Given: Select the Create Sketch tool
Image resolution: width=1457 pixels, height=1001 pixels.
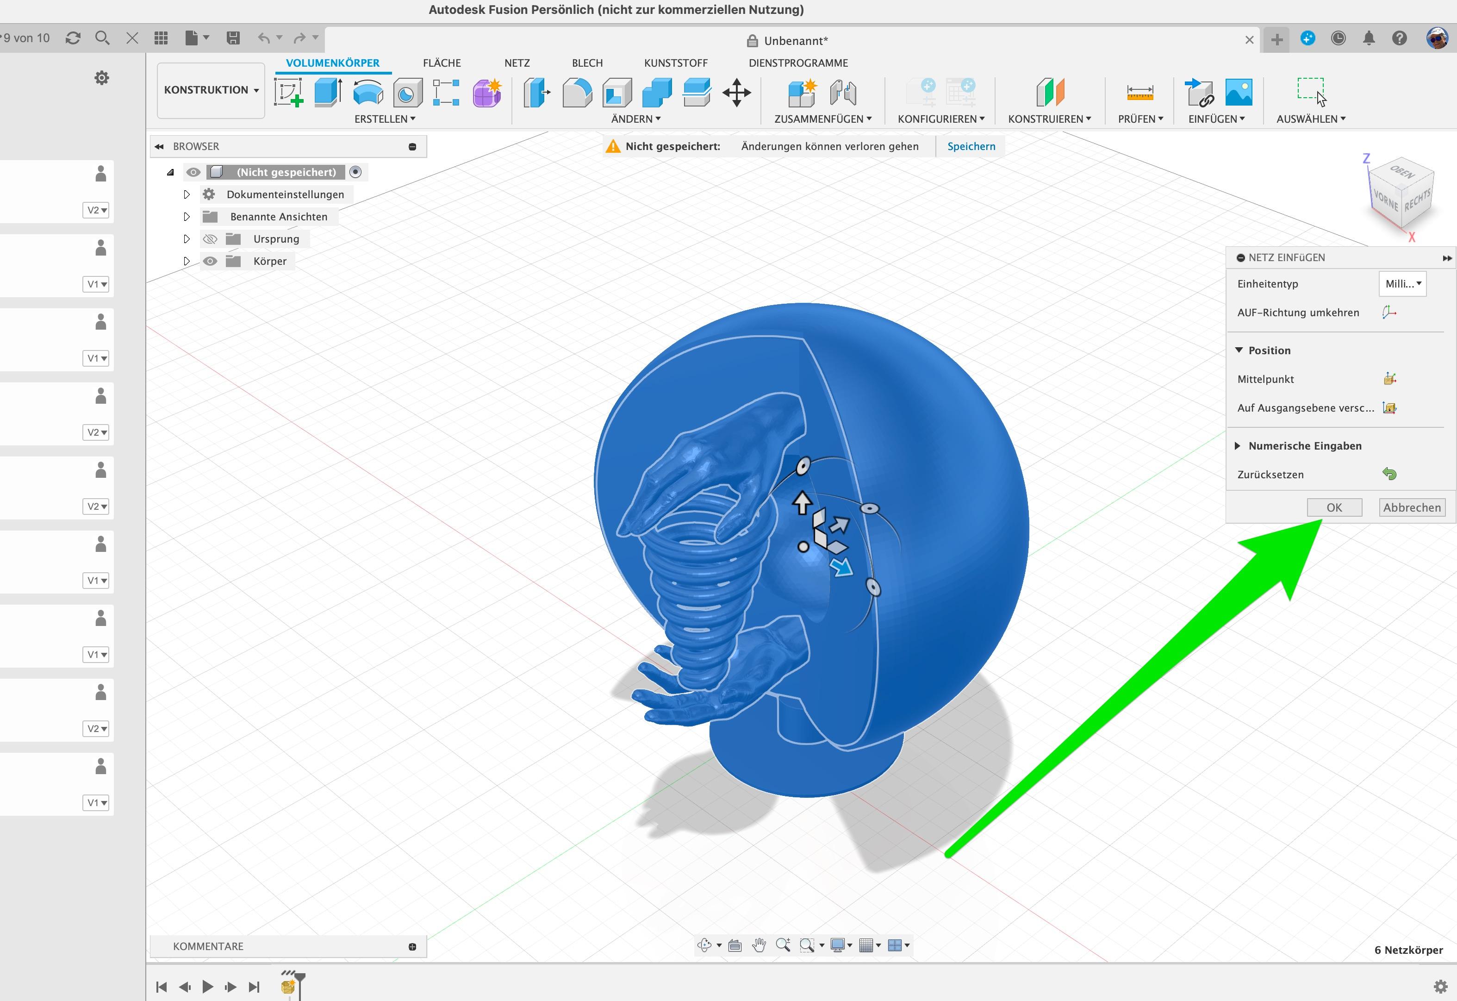Looking at the screenshot, I should pos(288,92).
